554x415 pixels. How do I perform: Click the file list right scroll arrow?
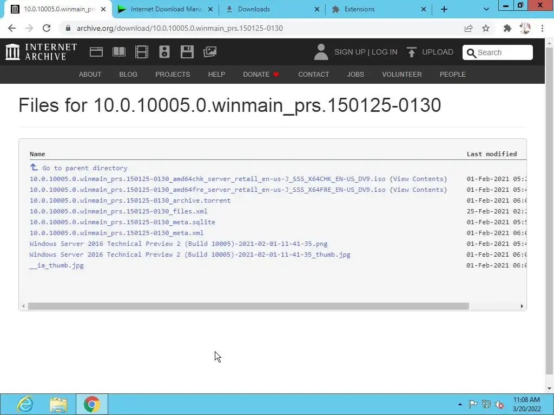pos(522,306)
